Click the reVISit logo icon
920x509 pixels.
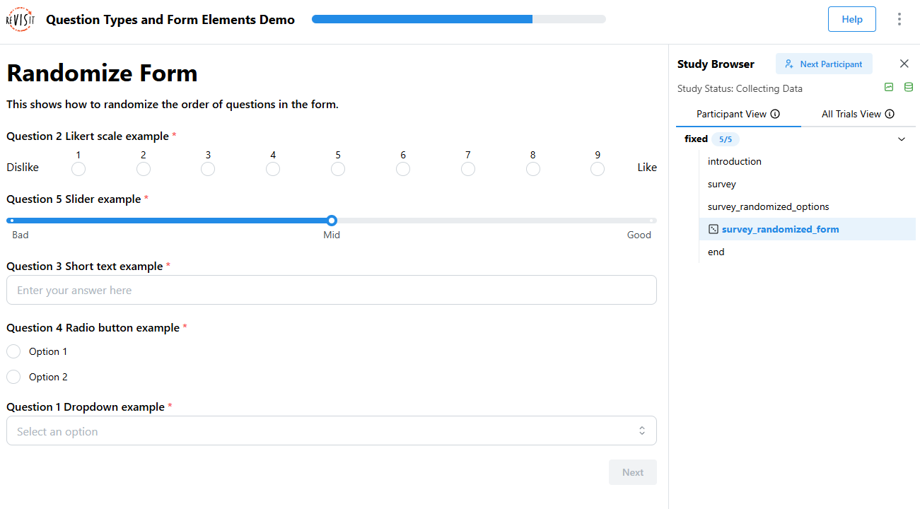tap(19, 20)
